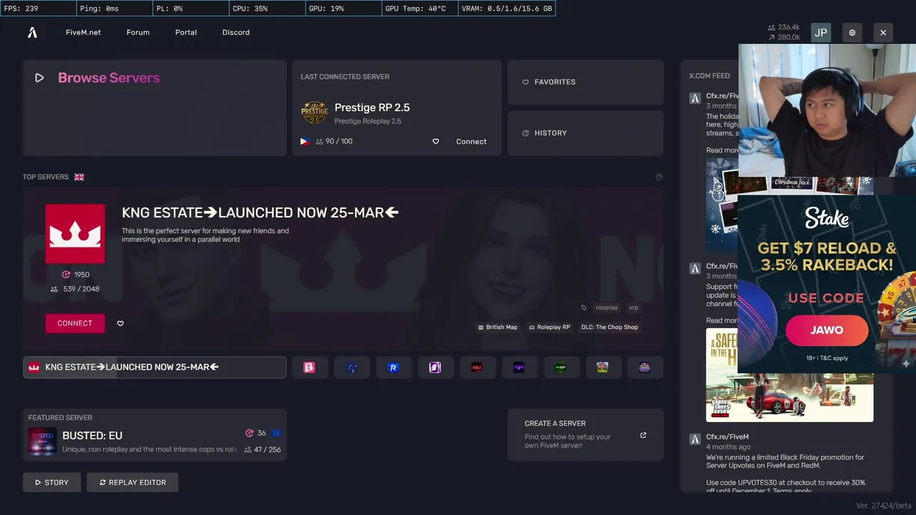The image size is (916, 515).
Task: Open the History panel
Action: [585, 133]
